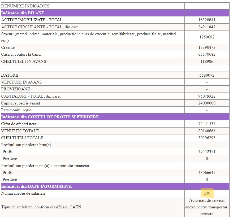The image size is (233, 219).
Task: Click the 'Cifra de afaceri neta' label
Action: [19, 124]
